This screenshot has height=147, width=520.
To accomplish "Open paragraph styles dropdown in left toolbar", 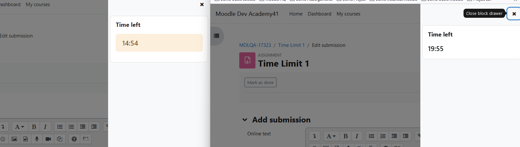I will coord(20,127).
